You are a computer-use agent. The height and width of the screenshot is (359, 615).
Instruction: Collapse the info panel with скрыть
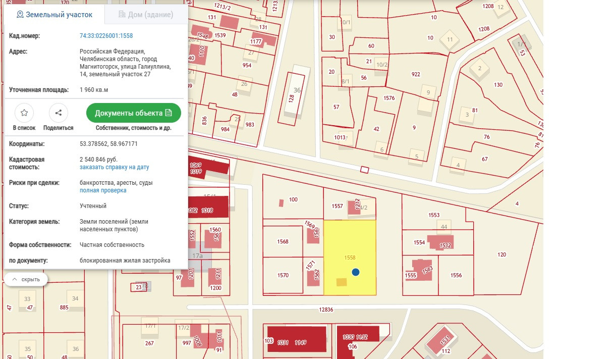(26, 279)
